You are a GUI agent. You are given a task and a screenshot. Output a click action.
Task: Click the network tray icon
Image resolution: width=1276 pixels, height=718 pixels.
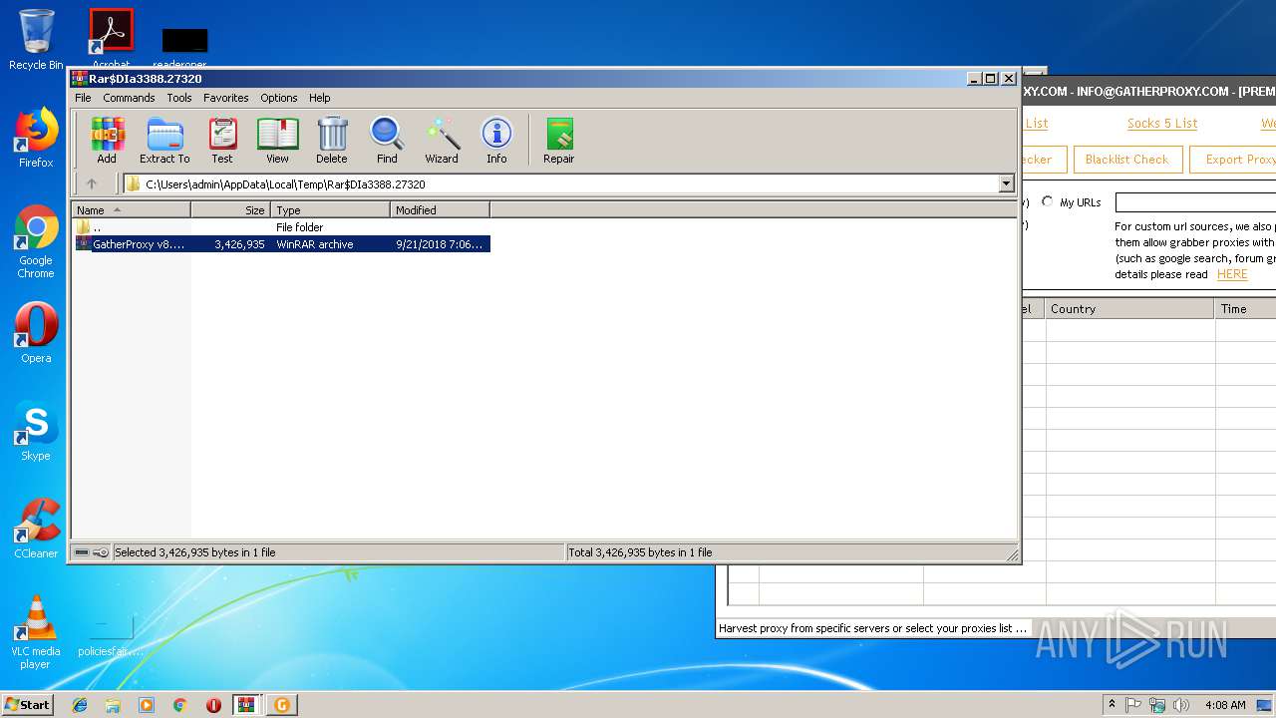pos(1157,705)
